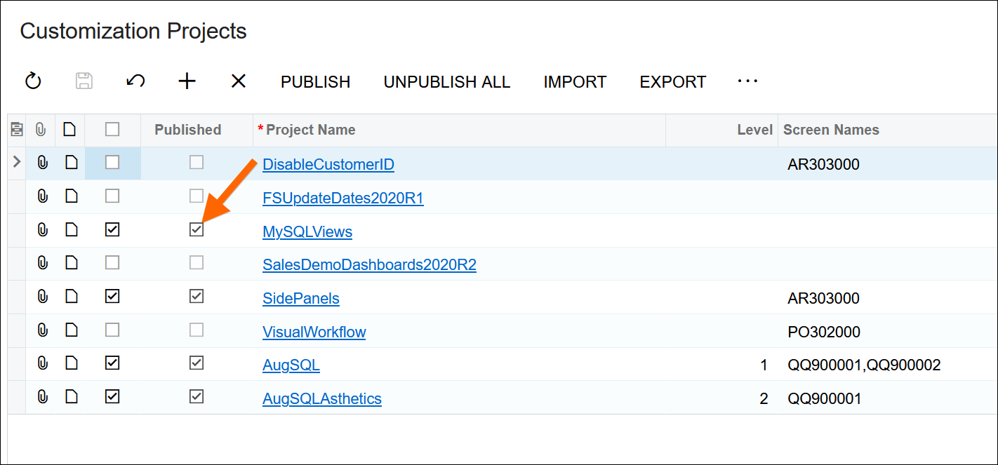Open the AugSQL project link
This screenshot has height=465, width=998.
coord(291,365)
